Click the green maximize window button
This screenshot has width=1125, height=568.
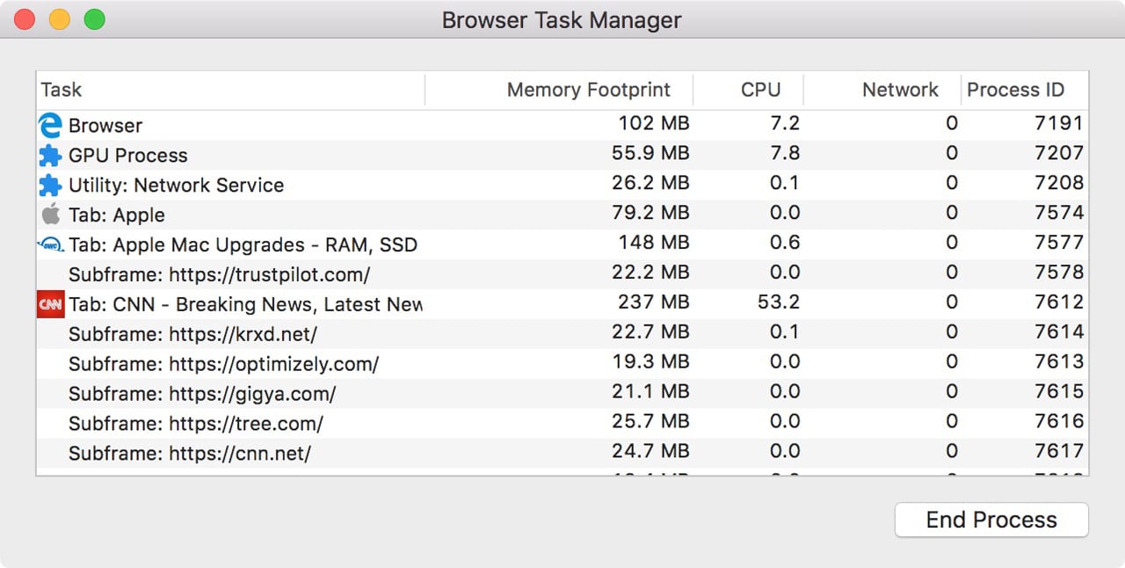(x=94, y=19)
